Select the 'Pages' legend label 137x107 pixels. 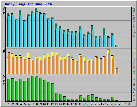(x=134, y=33)
